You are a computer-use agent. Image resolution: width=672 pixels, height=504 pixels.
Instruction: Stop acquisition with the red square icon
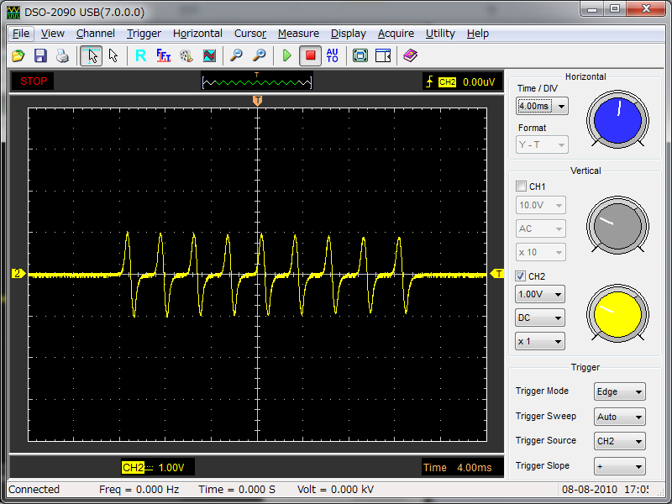(x=310, y=55)
